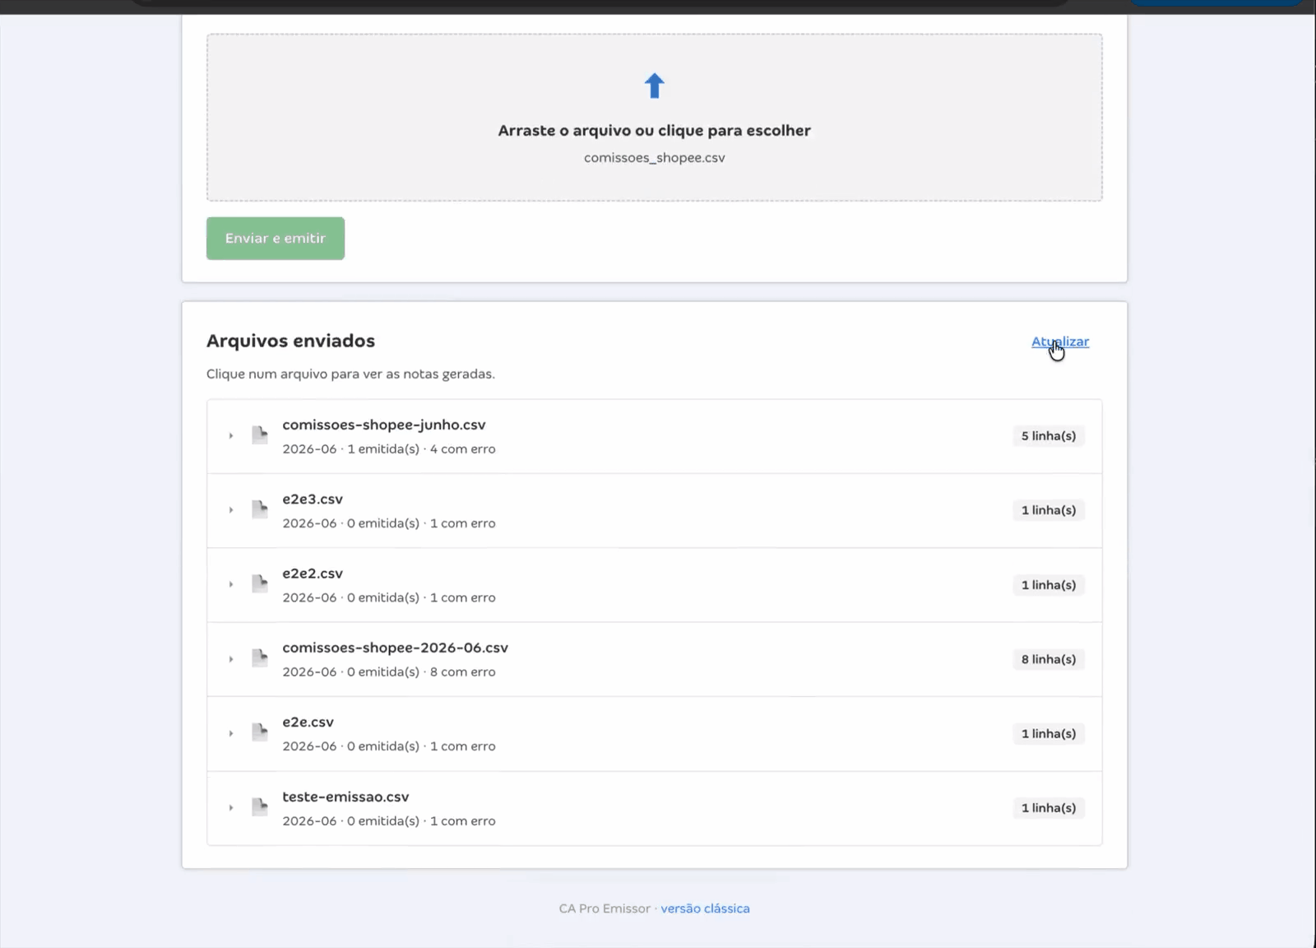Expand the comissoes-shopee-junho.csv row arrow

(231, 435)
